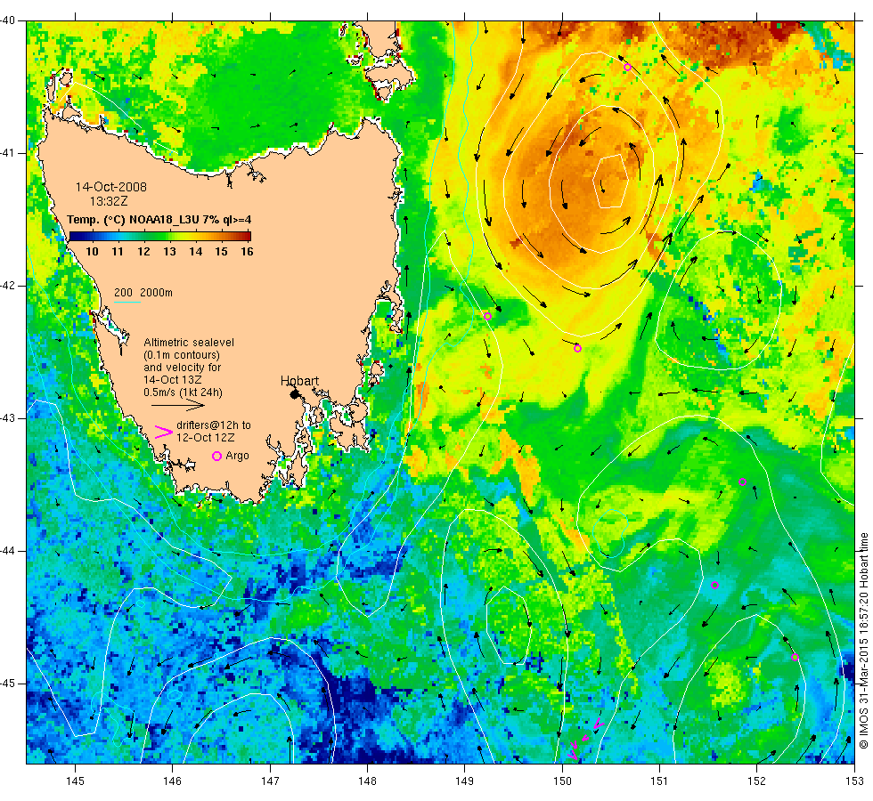
Task: Click the 200 2000m depth contour label
Action: [143, 293]
